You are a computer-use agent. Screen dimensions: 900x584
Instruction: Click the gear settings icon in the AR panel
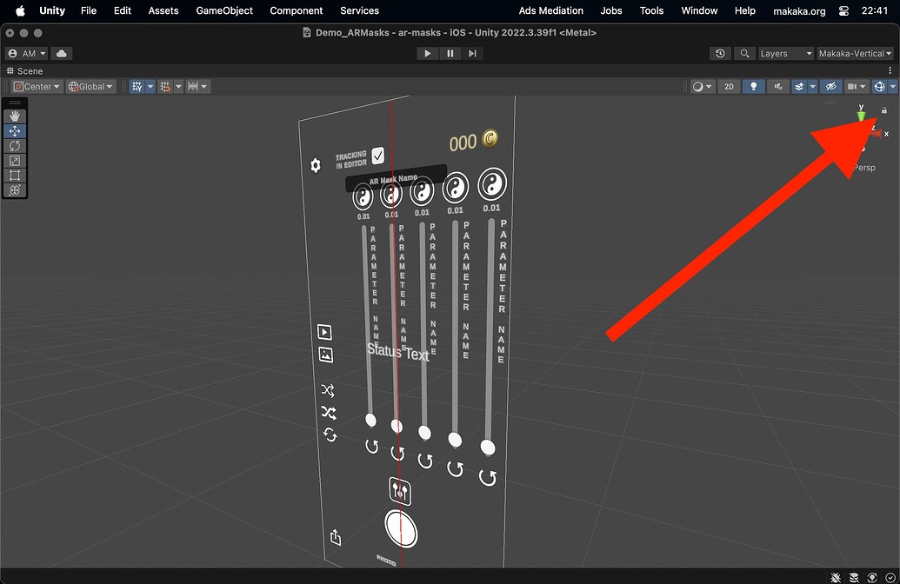[x=316, y=165]
